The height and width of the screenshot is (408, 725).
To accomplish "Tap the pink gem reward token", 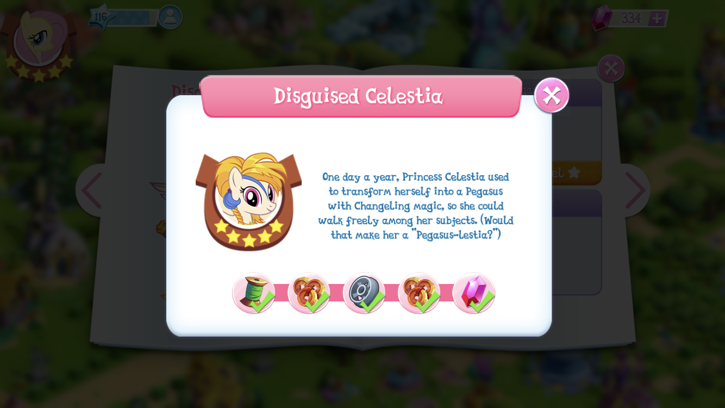I will (x=474, y=293).
